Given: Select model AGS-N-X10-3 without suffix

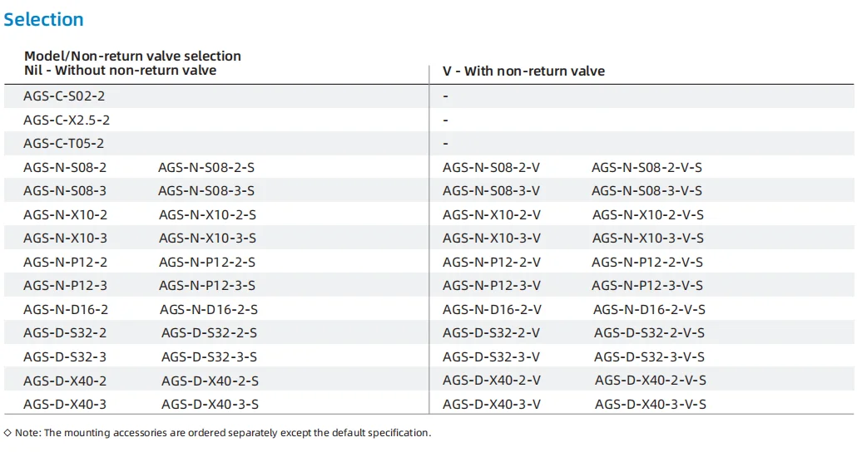Looking at the screenshot, I should pyautogui.click(x=65, y=238).
